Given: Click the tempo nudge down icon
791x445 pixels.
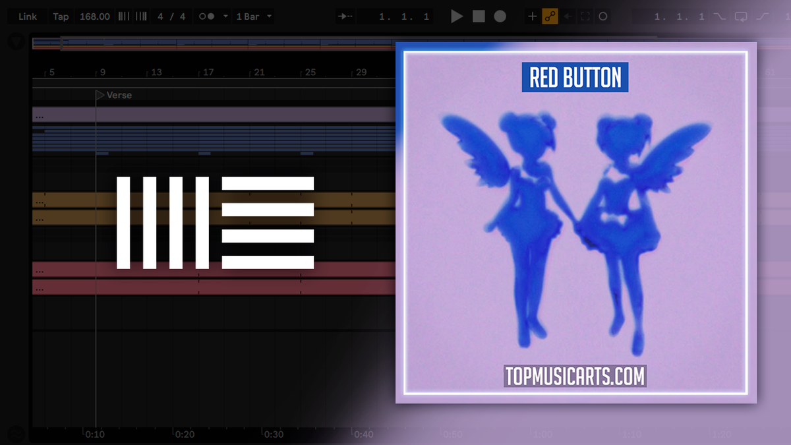Looking at the screenshot, I should pyautogui.click(x=123, y=16).
